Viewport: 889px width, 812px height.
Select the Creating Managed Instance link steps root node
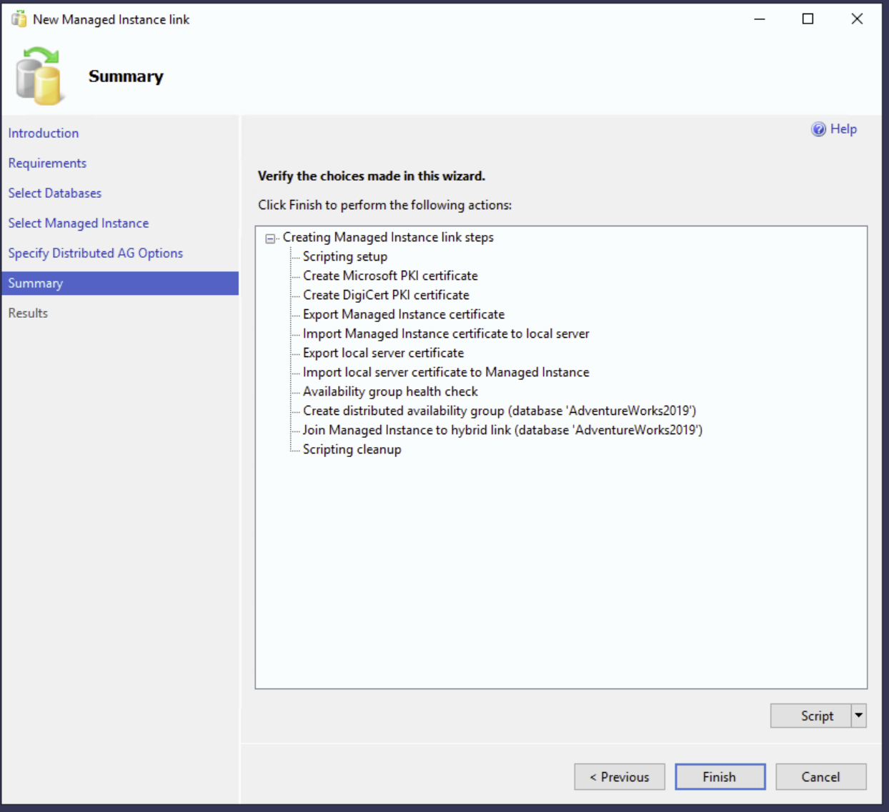pos(388,237)
